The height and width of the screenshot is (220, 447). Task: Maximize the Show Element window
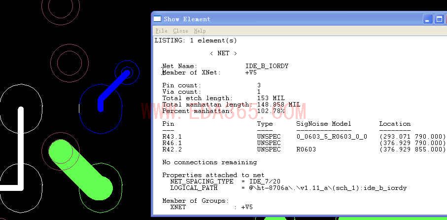point(439,19)
